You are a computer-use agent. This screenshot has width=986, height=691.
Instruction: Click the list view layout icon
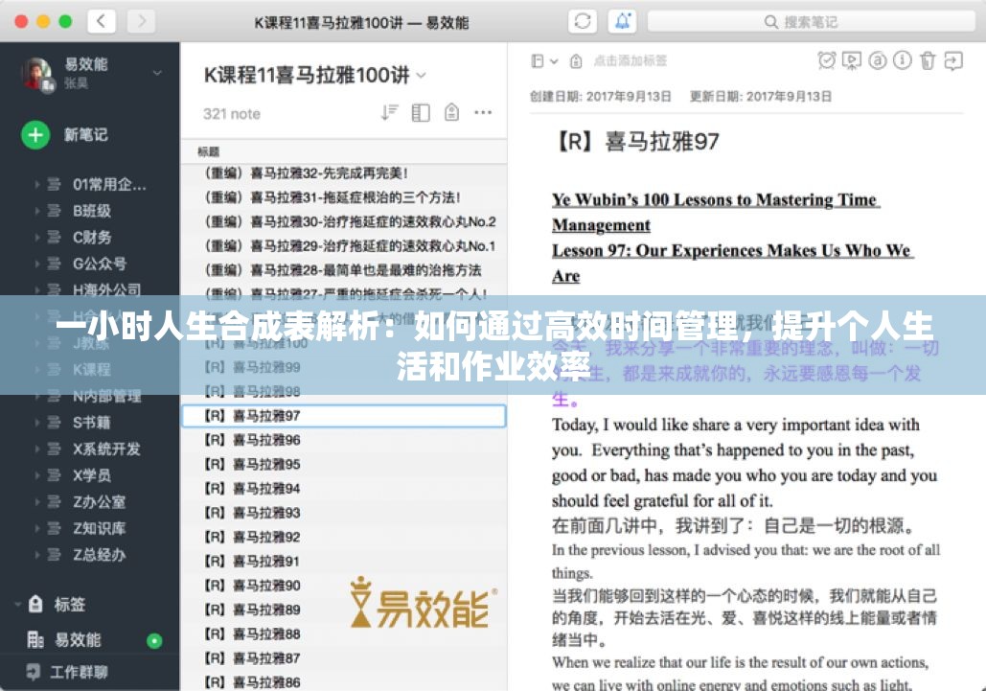[420, 112]
